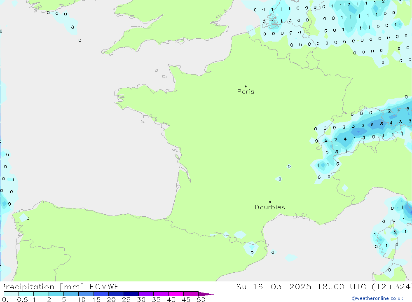Pick the legend swatch between 0.1 and 0.5
The height and width of the screenshot is (302, 412).
point(11,294)
